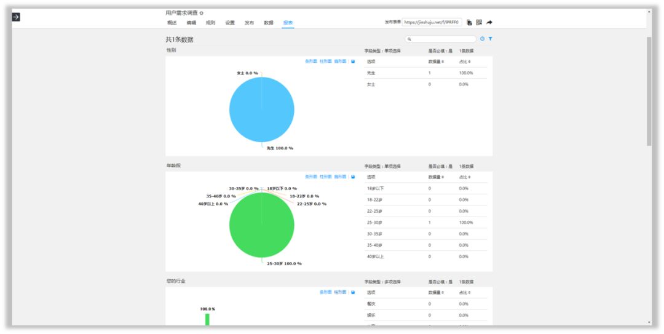Open the 编辑 tab
This screenshot has width=664, height=334.
191,23
